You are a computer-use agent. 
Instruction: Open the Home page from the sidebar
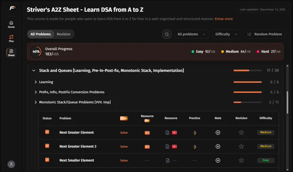[x=11, y=25]
